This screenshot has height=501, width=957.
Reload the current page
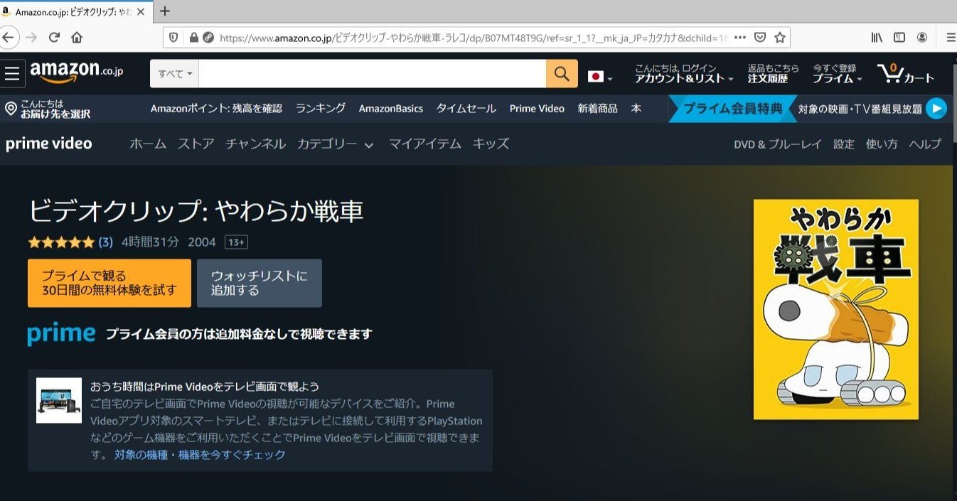50,37
